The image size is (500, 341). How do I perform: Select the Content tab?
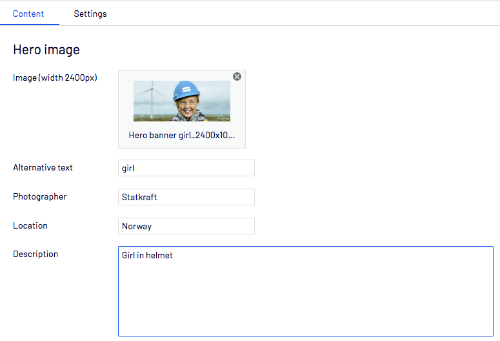tap(28, 14)
